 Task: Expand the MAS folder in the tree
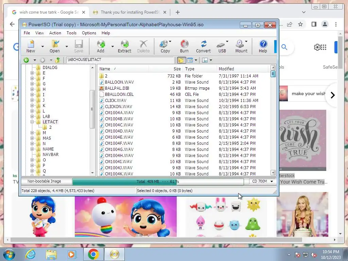[32, 138]
